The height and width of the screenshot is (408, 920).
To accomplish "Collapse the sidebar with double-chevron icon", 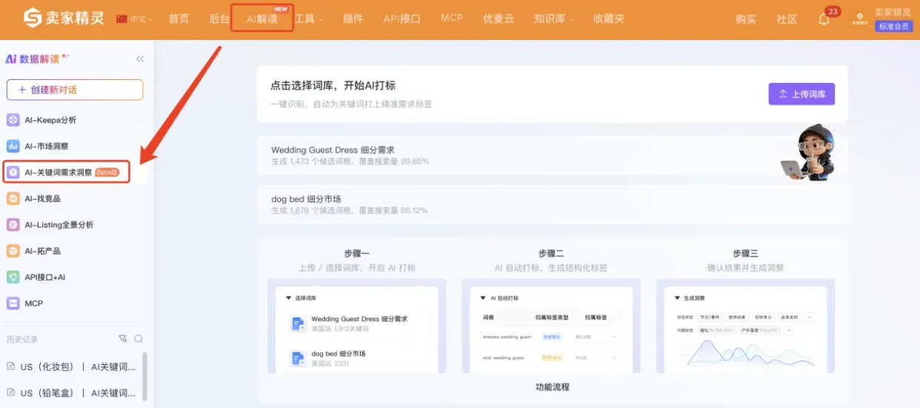I will click(x=140, y=59).
